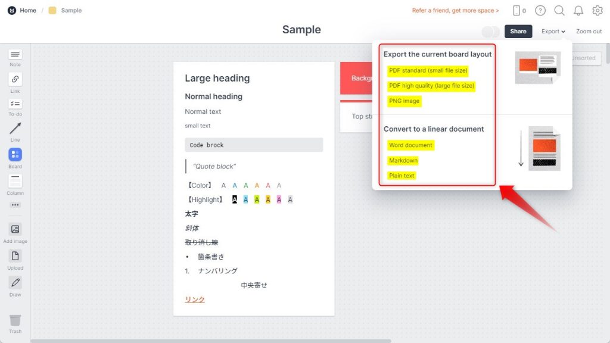Click the Share button
The image size is (610, 343).
(518, 32)
